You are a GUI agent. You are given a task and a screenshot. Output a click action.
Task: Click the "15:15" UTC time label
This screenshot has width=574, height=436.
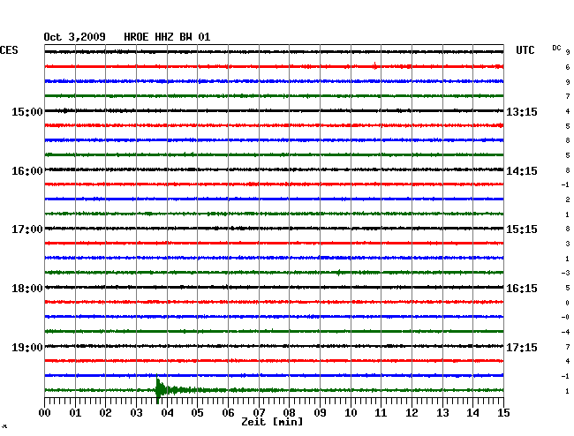522,229
